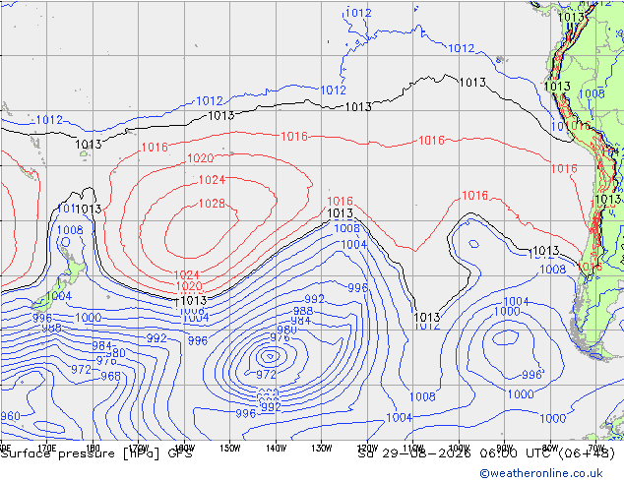624x482 pixels.
Task: Click the 1024 label directly above 1028
Action: pyautogui.click(x=212, y=180)
